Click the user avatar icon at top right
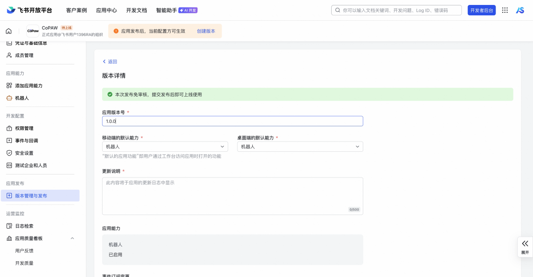Screen dimensions: 533x277 520,10
